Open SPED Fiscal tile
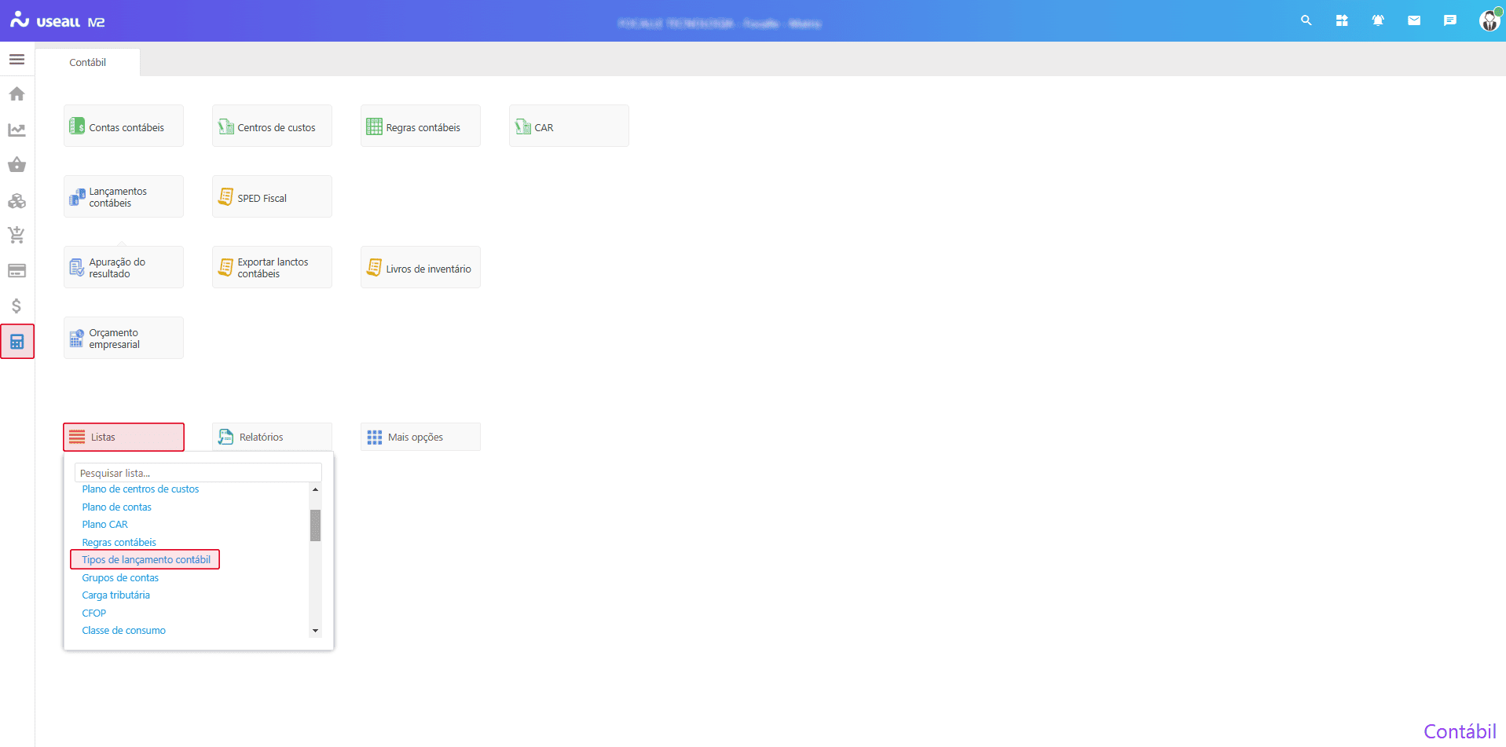The width and height of the screenshot is (1506, 747). (x=272, y=196)
